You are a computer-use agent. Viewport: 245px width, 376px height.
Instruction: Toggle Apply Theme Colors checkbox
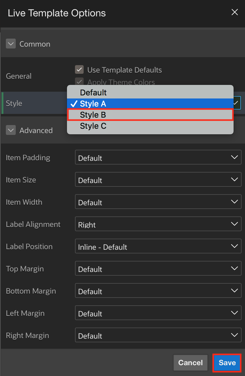(80, 82)
